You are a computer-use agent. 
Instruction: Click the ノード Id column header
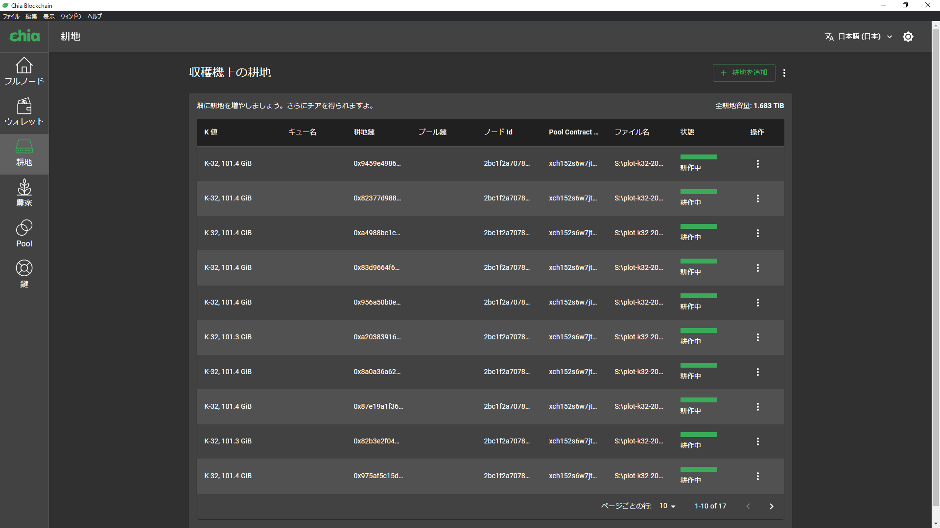[498, 132]
